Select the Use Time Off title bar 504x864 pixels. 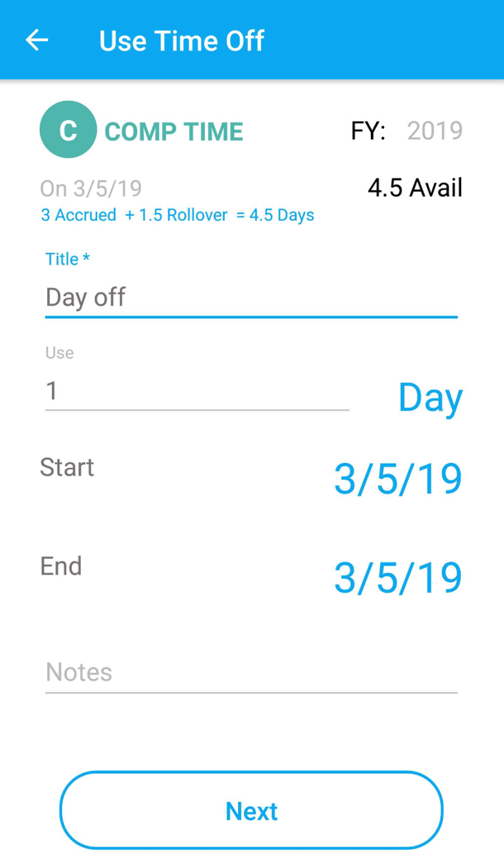[x=181, y=40]
